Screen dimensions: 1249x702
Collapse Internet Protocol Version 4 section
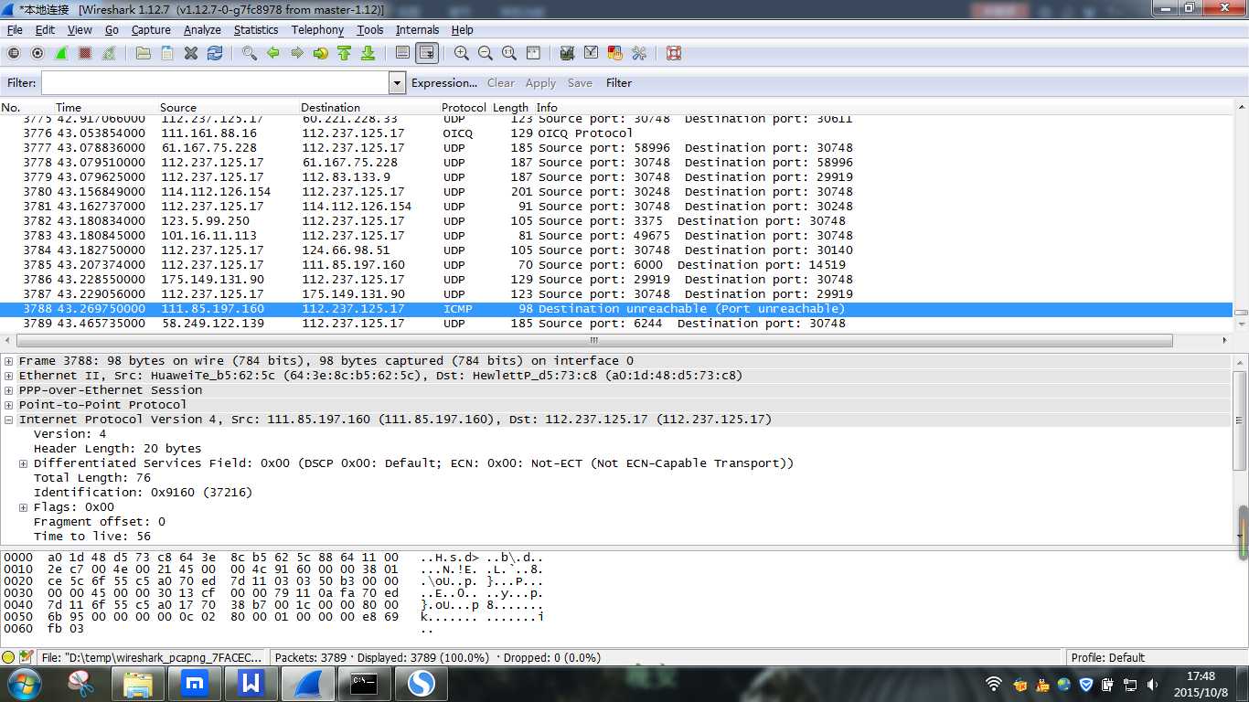pyautogui.click(x=9, y=420)
